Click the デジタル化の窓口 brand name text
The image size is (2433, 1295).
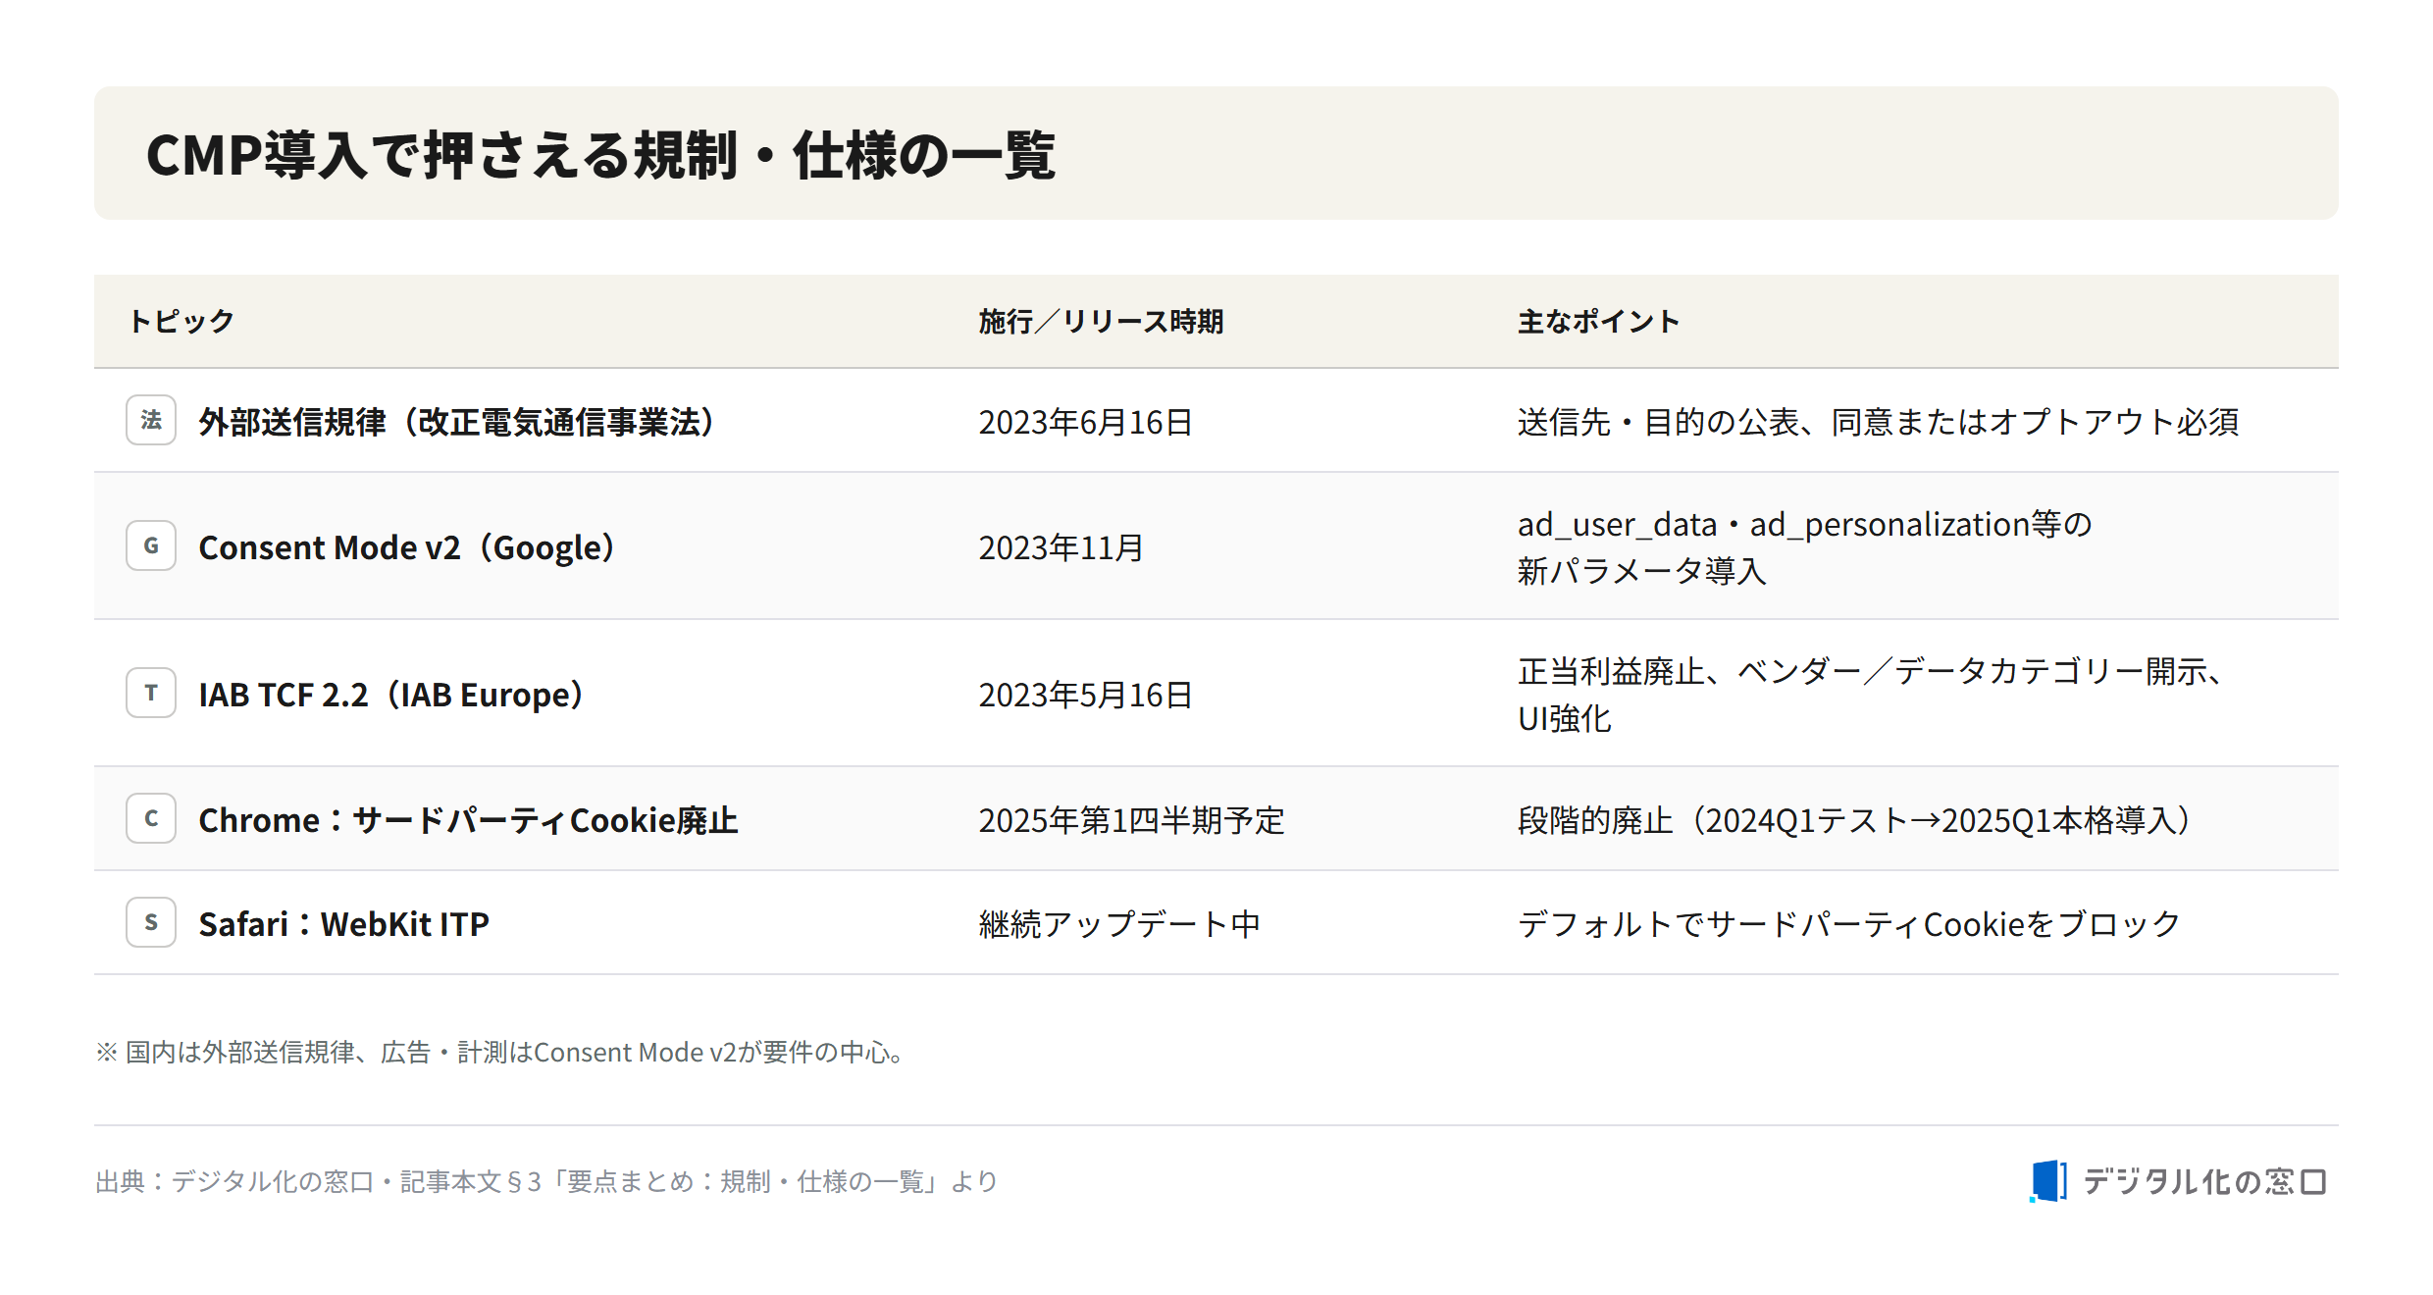pyautogui.click(x=2204, y=1181)
